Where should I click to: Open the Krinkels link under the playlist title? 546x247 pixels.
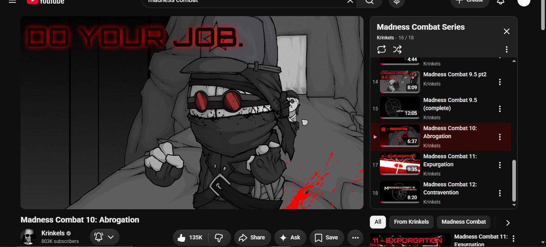385,38
